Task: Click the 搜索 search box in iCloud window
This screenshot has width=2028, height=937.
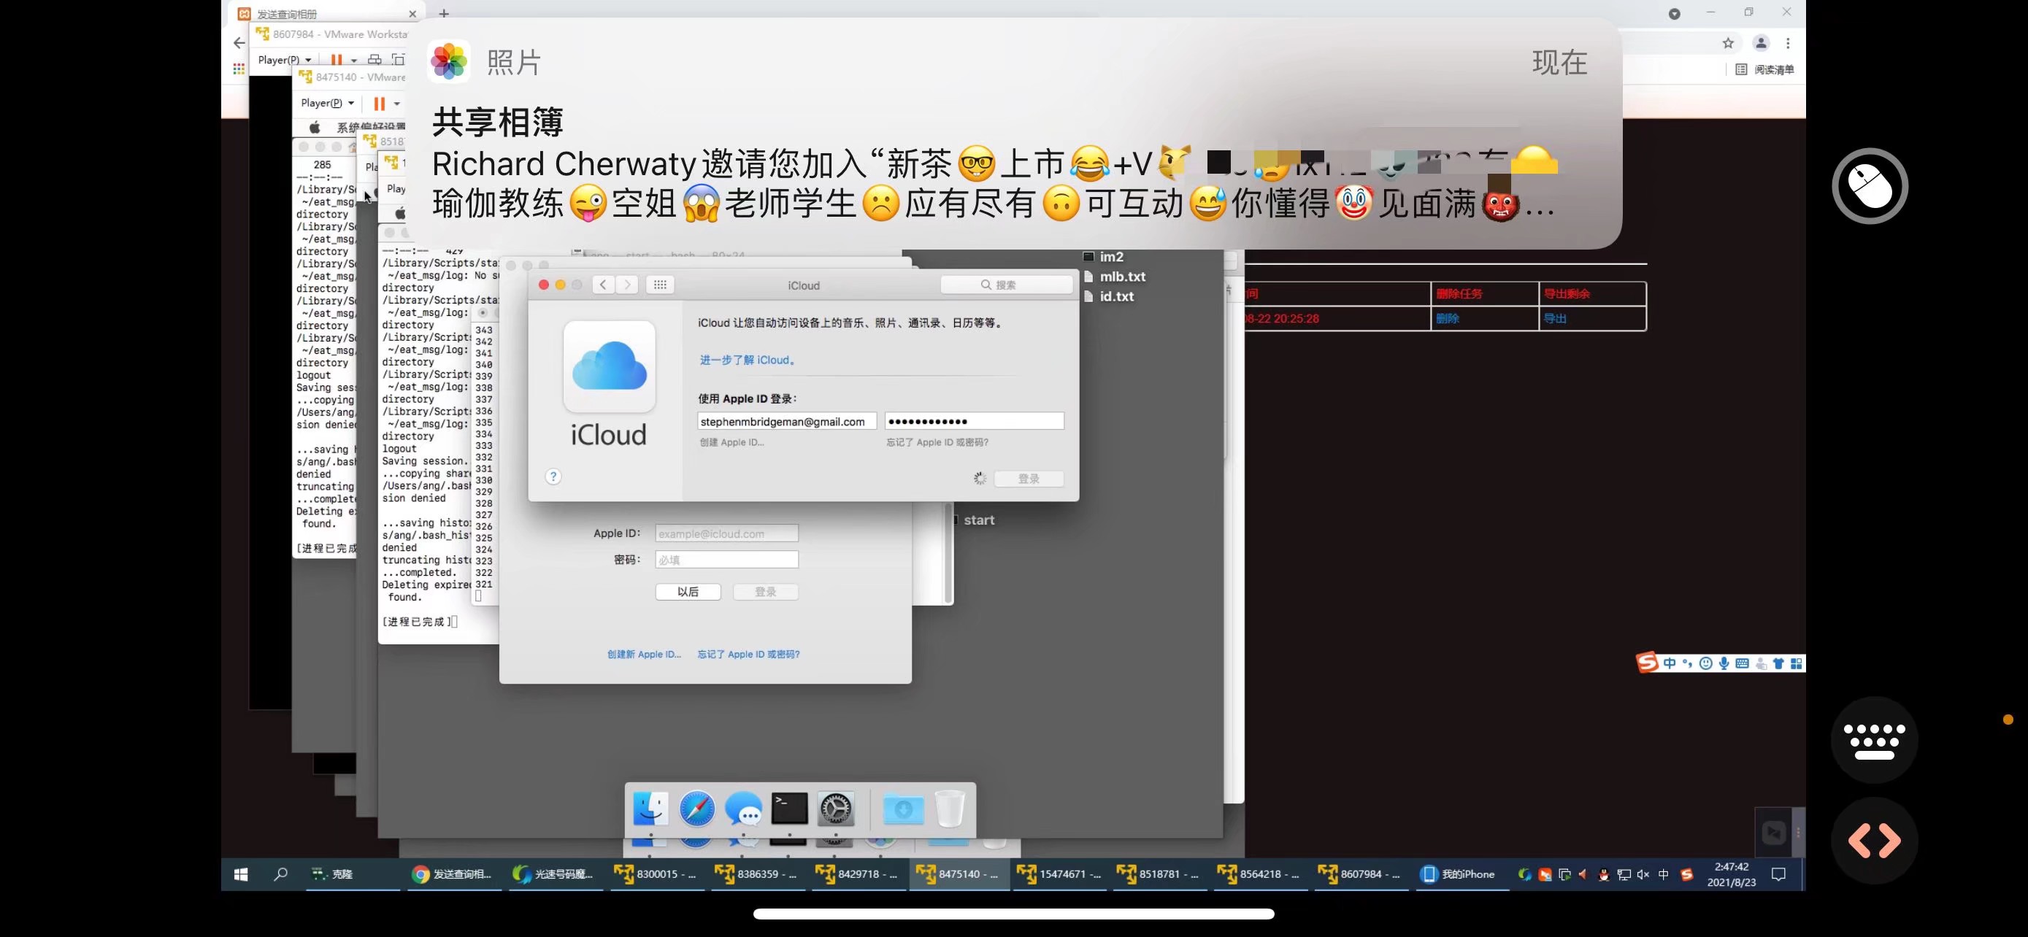Action: pos(1006,285)
